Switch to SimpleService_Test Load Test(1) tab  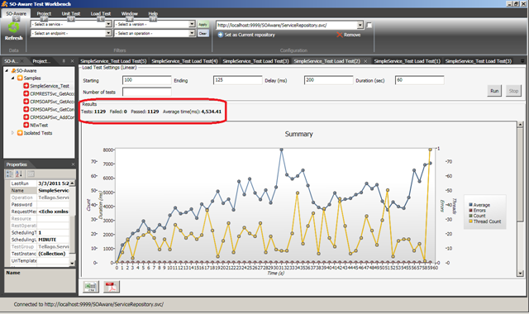[x=407, y=61]
